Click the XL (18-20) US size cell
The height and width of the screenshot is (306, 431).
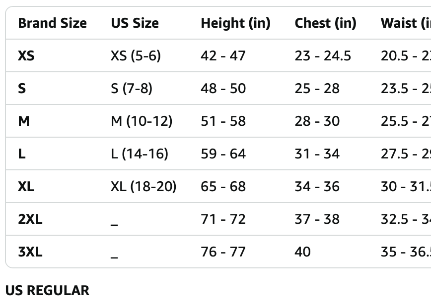144,187
